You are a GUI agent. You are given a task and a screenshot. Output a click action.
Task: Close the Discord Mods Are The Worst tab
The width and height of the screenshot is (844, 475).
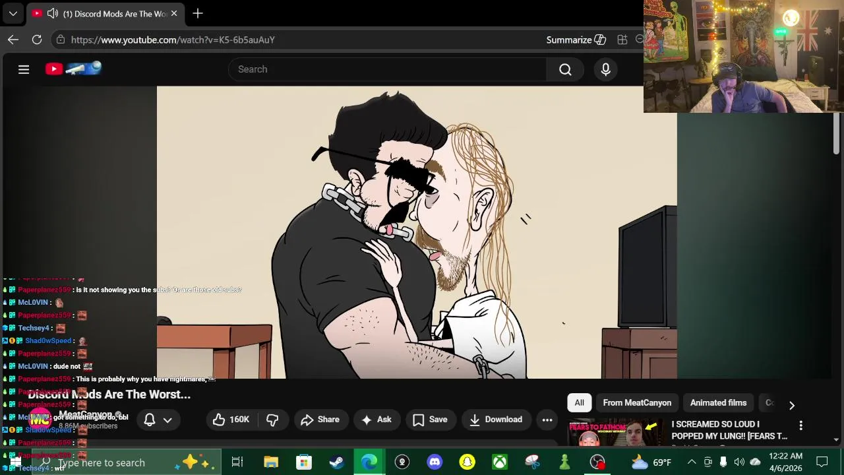(174, 13)
